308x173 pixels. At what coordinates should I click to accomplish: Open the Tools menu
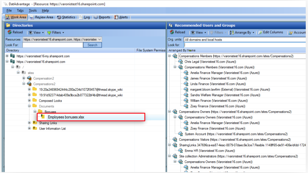pos(33,10)
